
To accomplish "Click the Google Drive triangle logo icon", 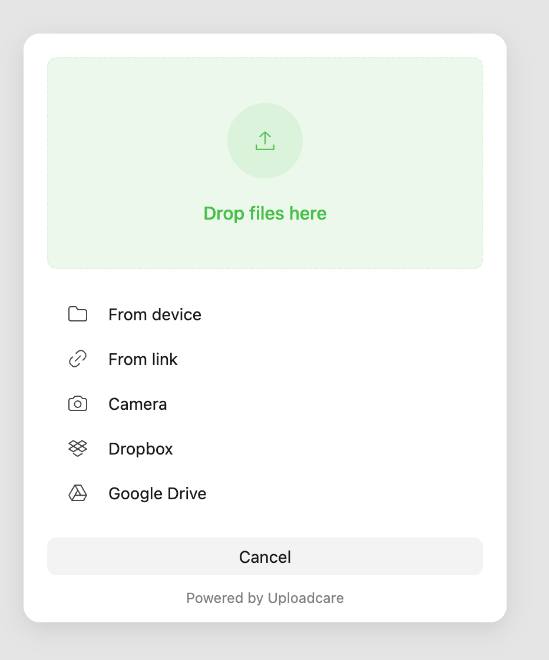I will point(77,493).
